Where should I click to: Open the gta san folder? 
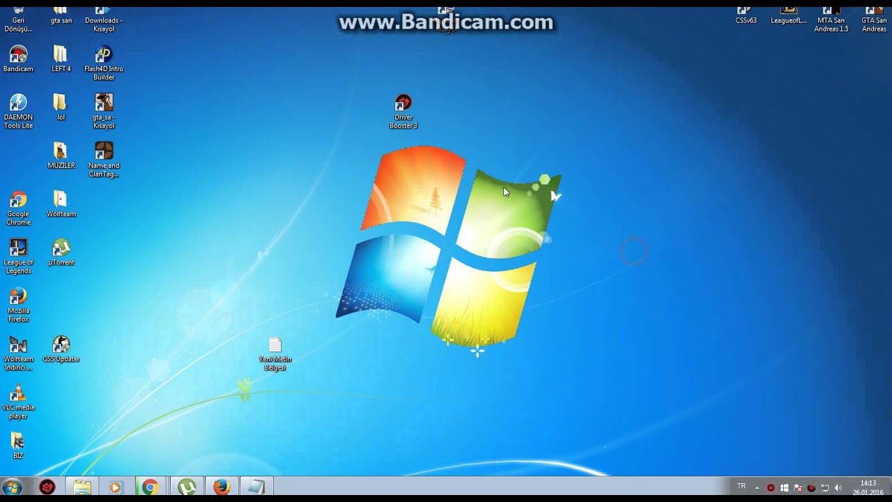click(x=61, y=15)
